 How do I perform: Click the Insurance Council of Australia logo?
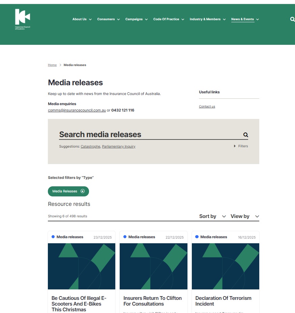tap(23, 19)
